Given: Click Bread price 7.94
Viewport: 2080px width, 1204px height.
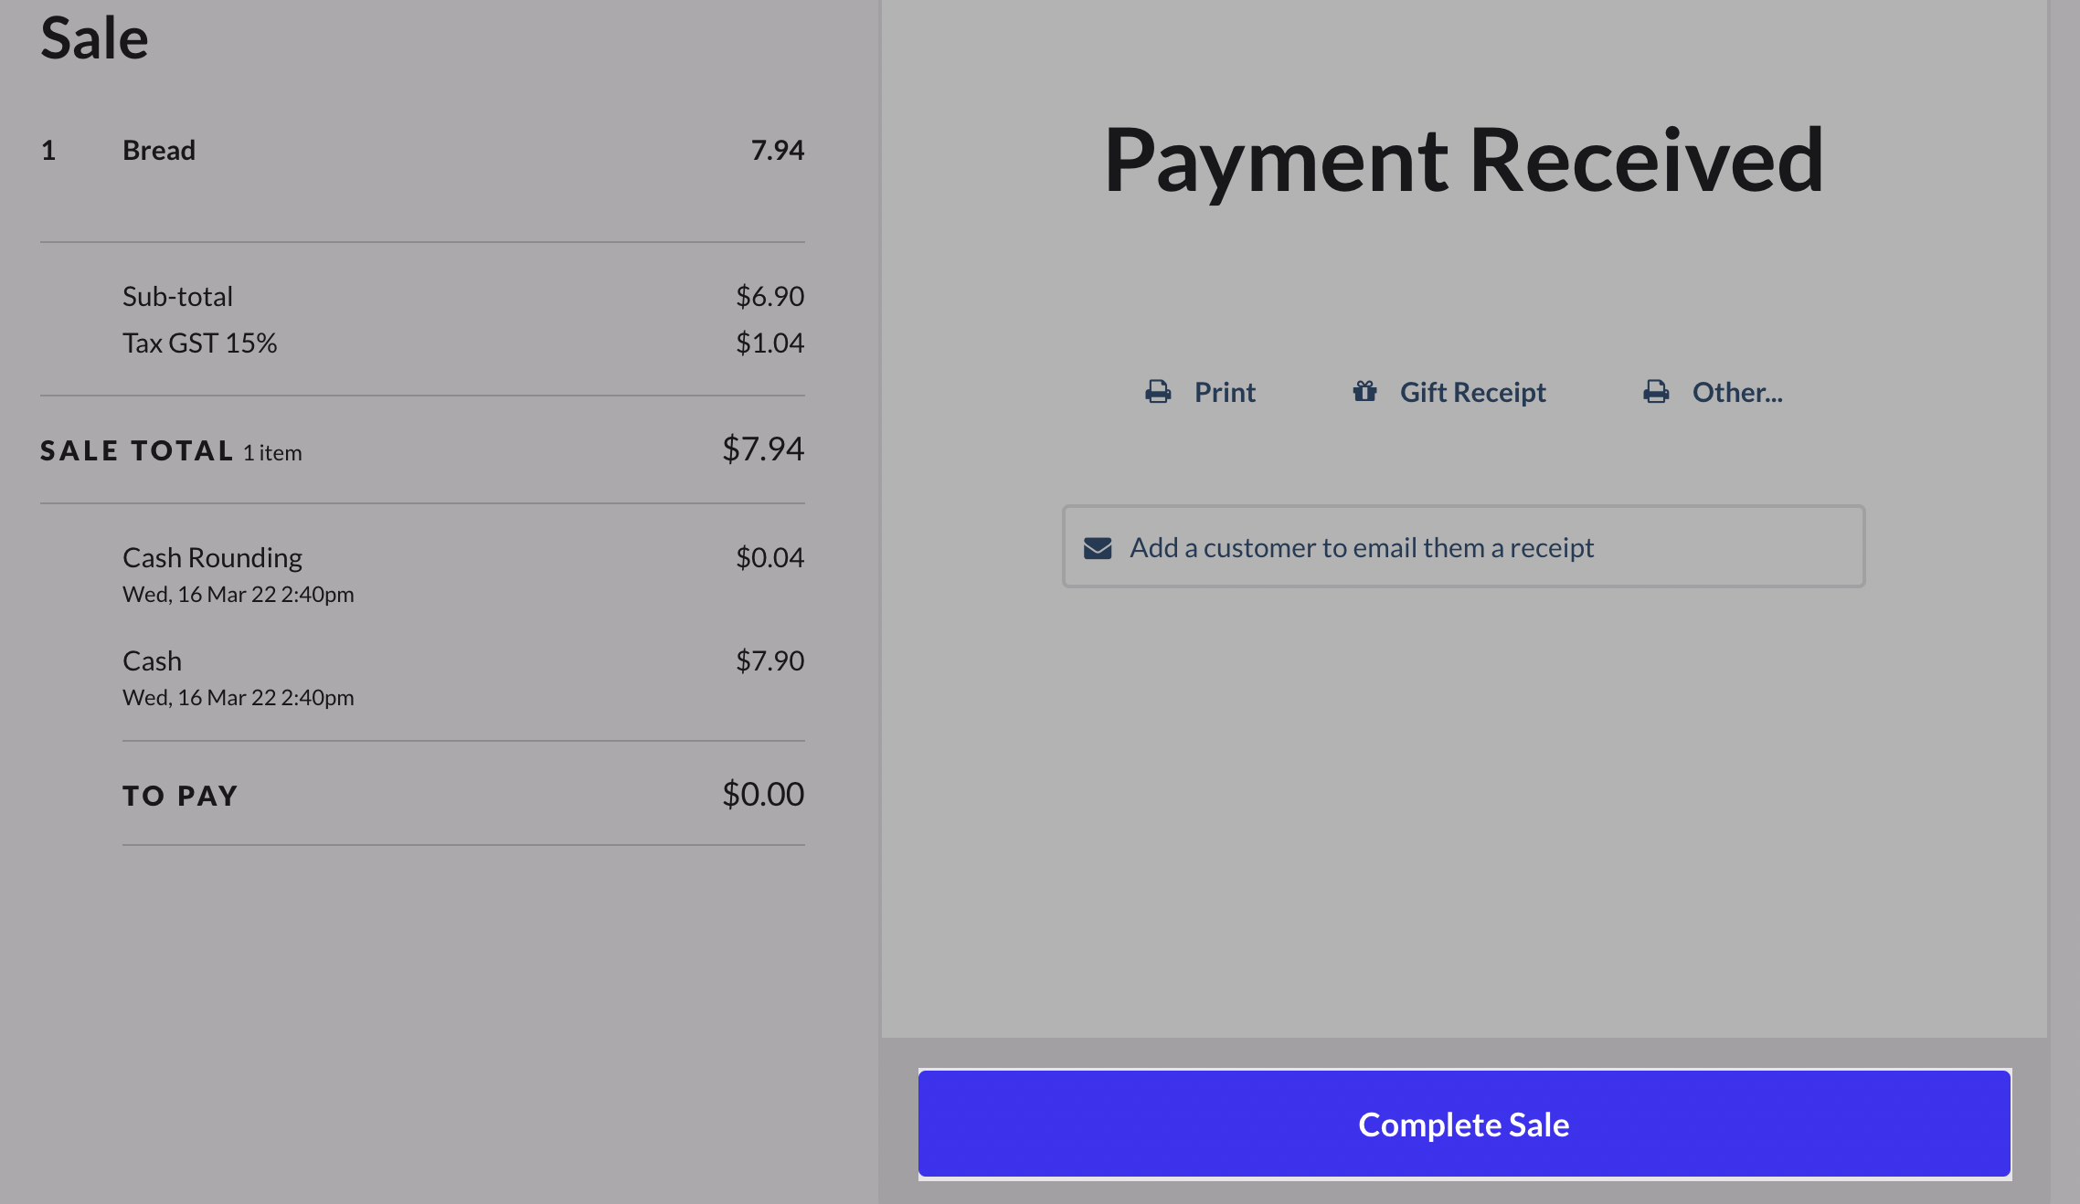Looking at the screenshot, I should [778, 150].
